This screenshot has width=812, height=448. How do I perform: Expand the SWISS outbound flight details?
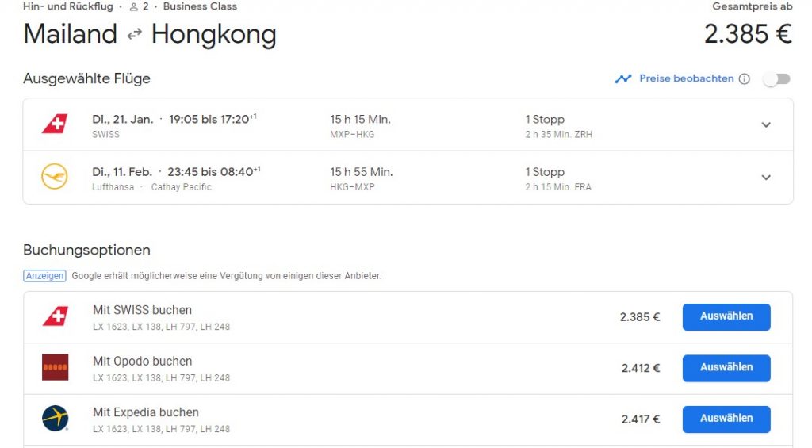click(x=765, y=124)
